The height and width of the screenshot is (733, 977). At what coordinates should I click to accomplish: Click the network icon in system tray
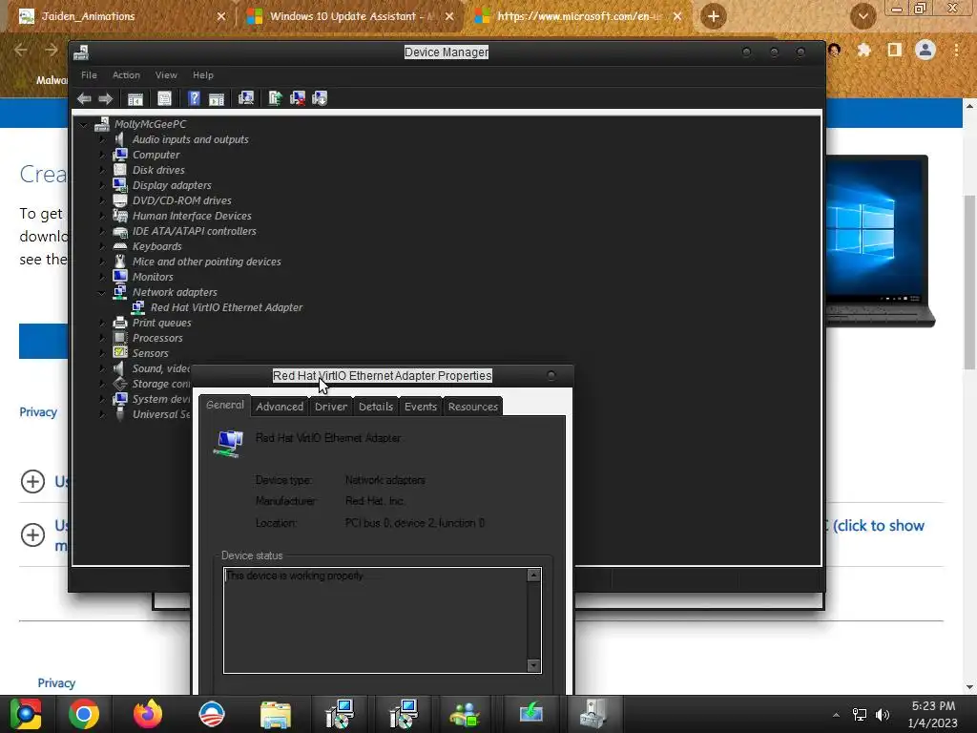(860, 715)
